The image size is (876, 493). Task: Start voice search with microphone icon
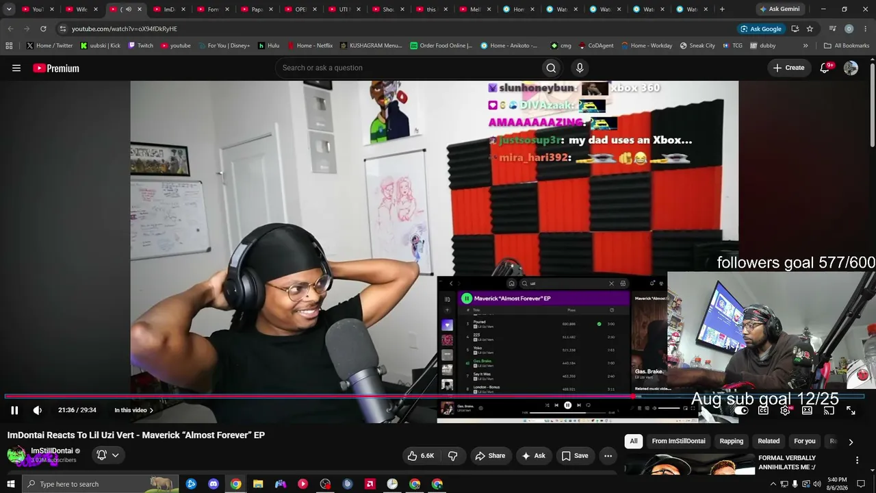point(580,68)
